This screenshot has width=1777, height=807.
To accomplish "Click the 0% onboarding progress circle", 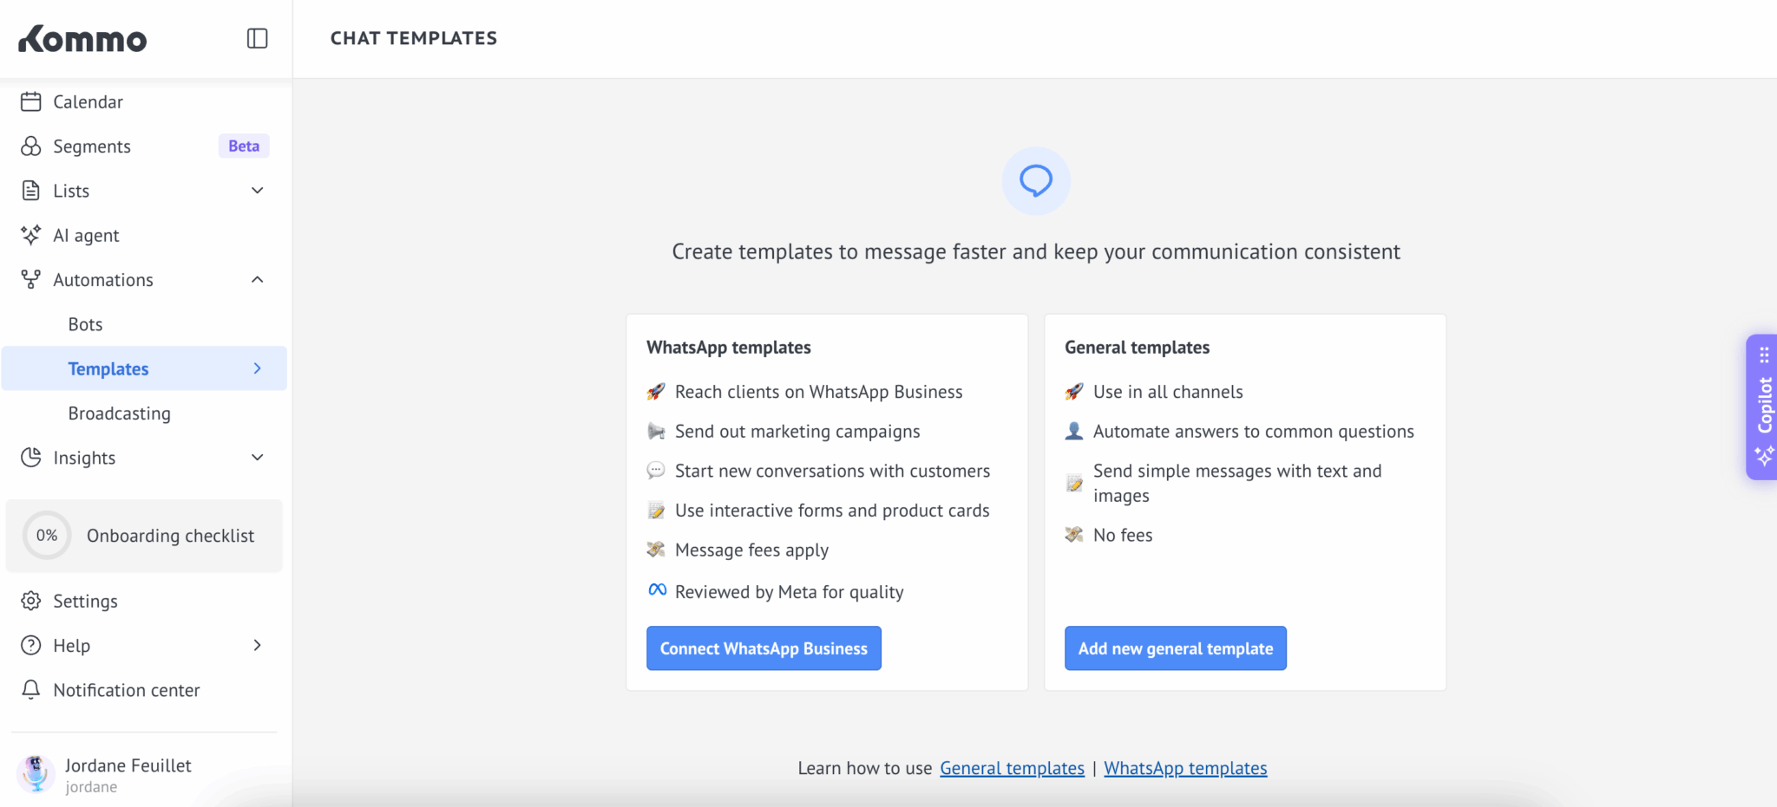I will click(x=47, y=536).
